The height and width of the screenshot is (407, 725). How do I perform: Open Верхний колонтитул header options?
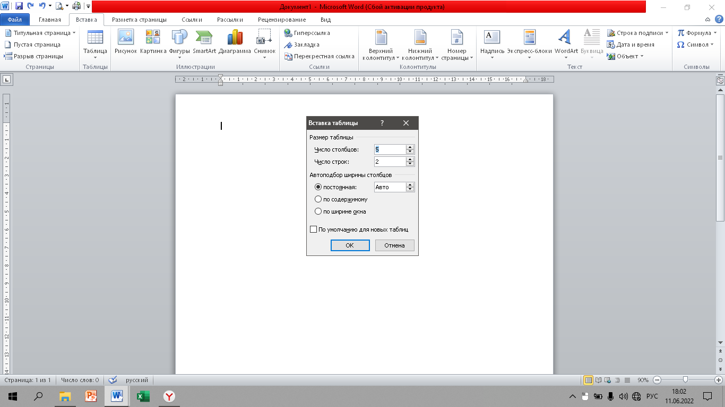(x=381, y=45)
